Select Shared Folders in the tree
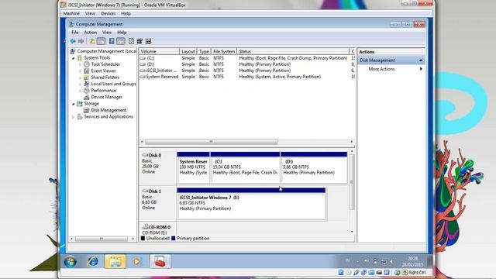 105,77
